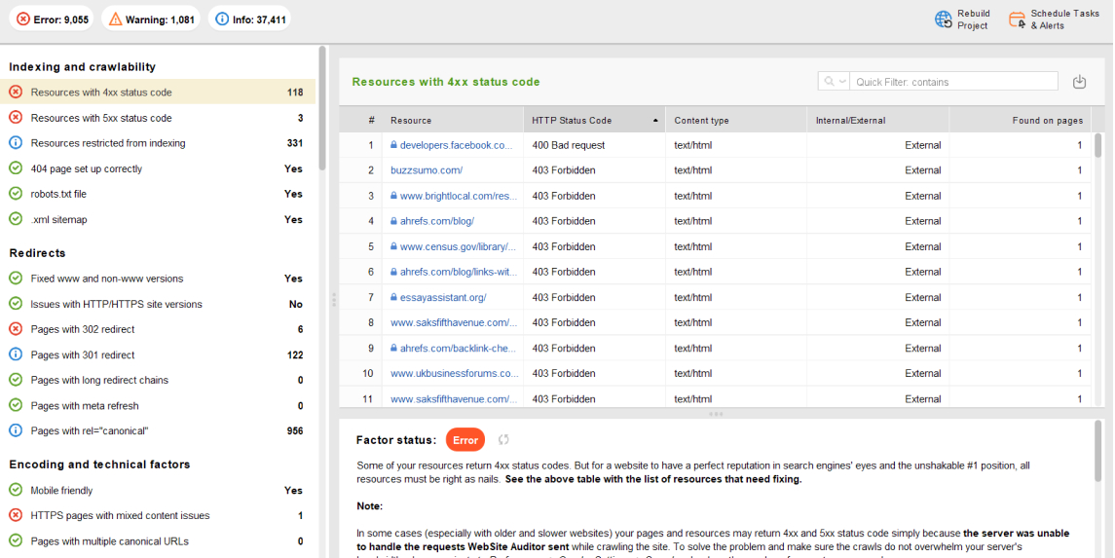Click green check icon for Fixed www and non-www versions
This screenshot has height=558, width=1115.
click(16, 278)
